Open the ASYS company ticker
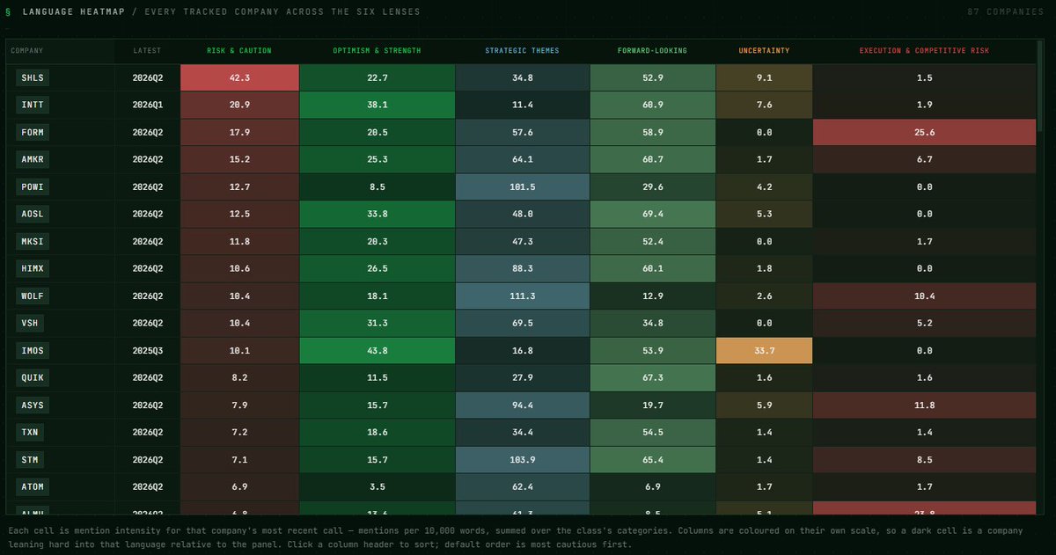This screenshot has height=555, width=1056. [x=33, y=405]
